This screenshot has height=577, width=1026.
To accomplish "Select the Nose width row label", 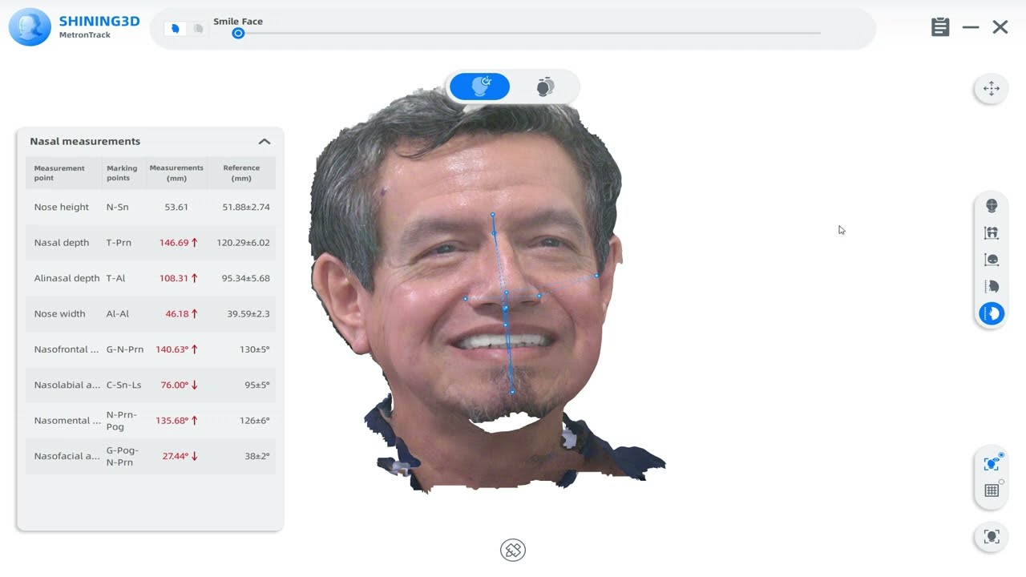I will (x=59, y=313).
